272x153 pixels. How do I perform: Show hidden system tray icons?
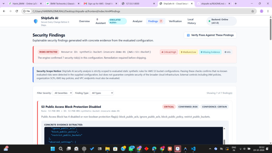coord(210,149)
